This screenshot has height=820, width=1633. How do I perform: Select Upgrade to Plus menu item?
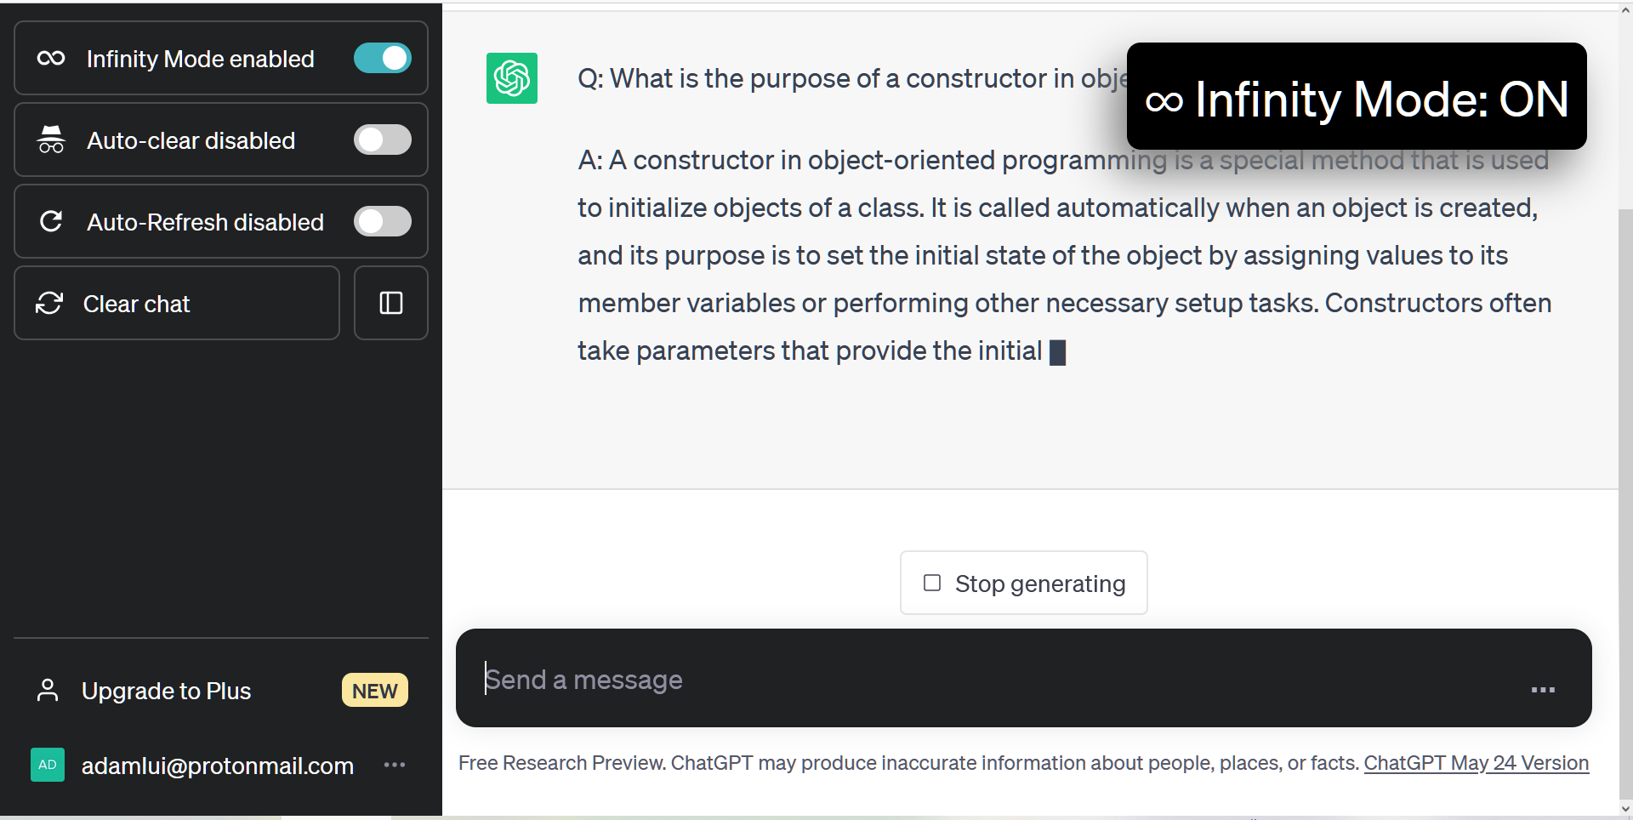(x=167, y=691)
